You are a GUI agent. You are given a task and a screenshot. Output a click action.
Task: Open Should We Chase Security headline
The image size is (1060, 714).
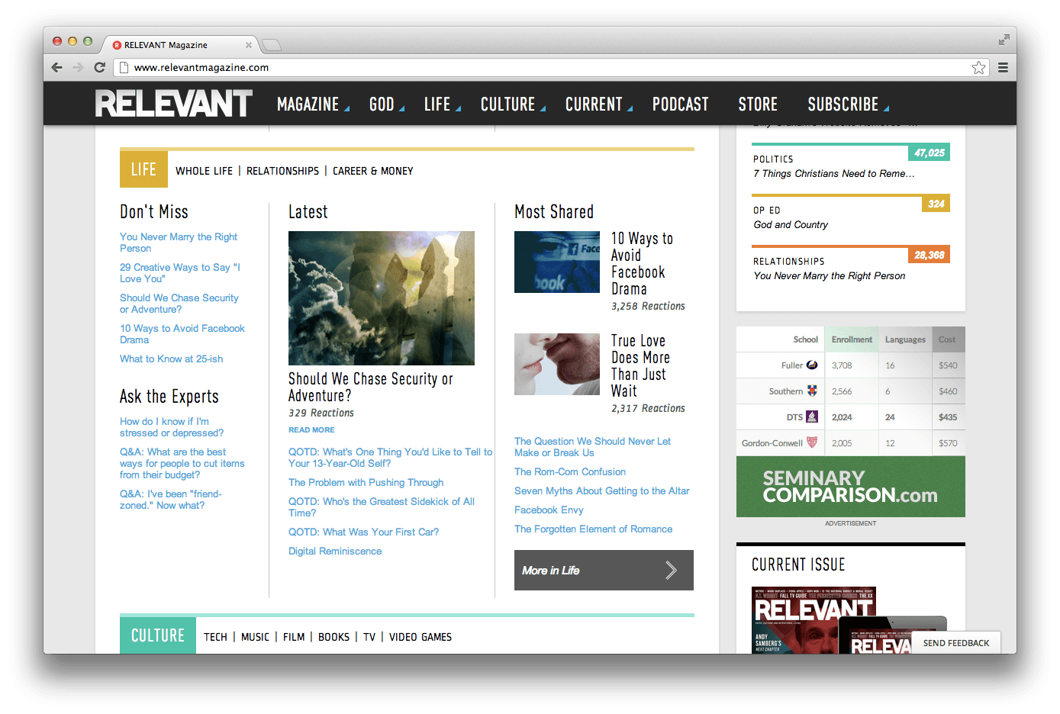pyautogui.click(x=370, y=387)
